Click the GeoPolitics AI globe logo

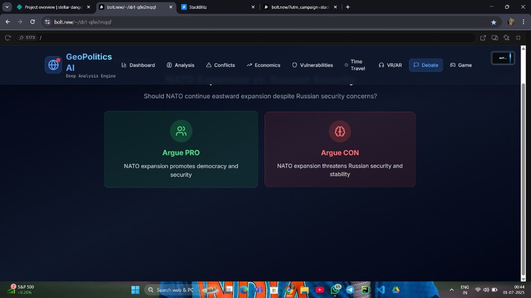coord(53,64)
